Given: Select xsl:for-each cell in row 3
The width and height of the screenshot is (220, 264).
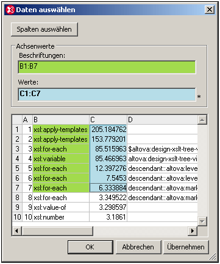Looking at the screenshot, I should [x=61, y=149].
